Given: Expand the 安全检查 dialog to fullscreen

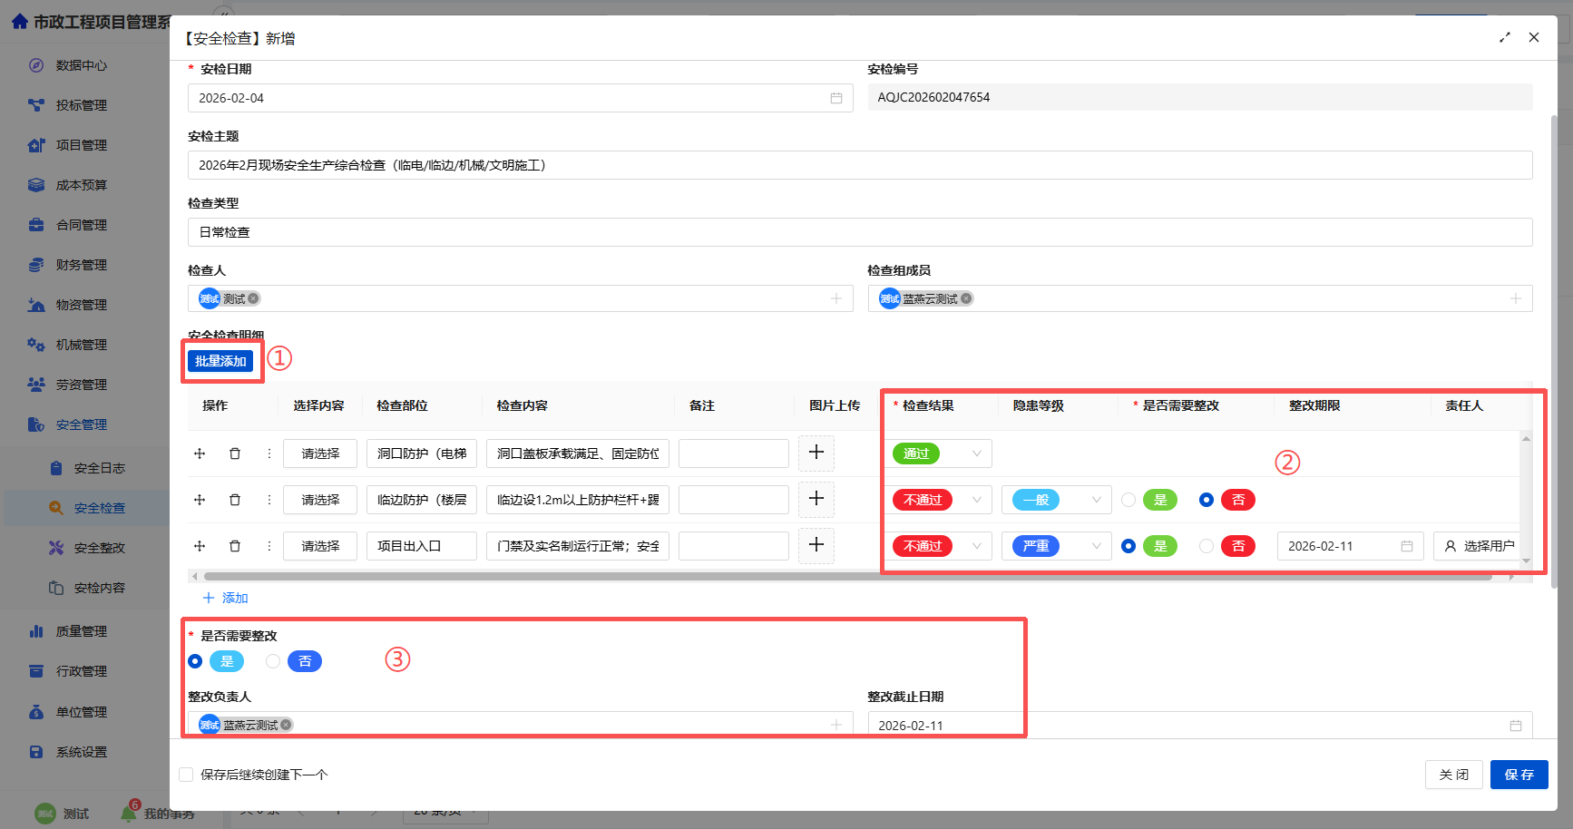Looking at the screenshot, I should coord(1505,37).
